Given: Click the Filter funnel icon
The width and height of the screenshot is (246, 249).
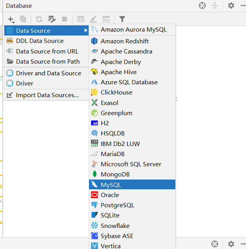Looking at the screenshot, I should 122,19.
